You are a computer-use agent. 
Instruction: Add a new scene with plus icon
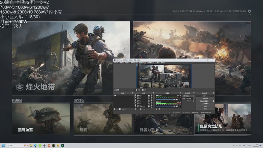114,109
